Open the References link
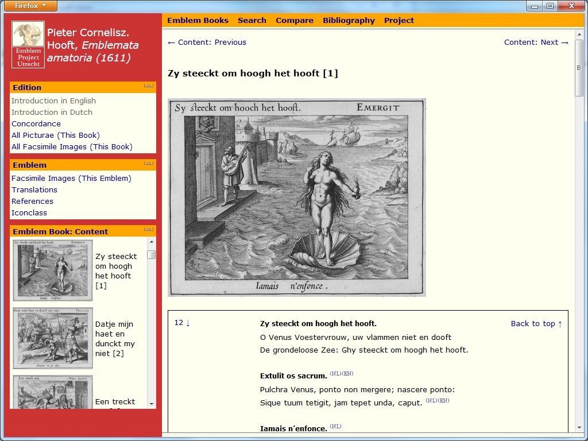This screenshot has height=441, width=588. tap(32, 202)
